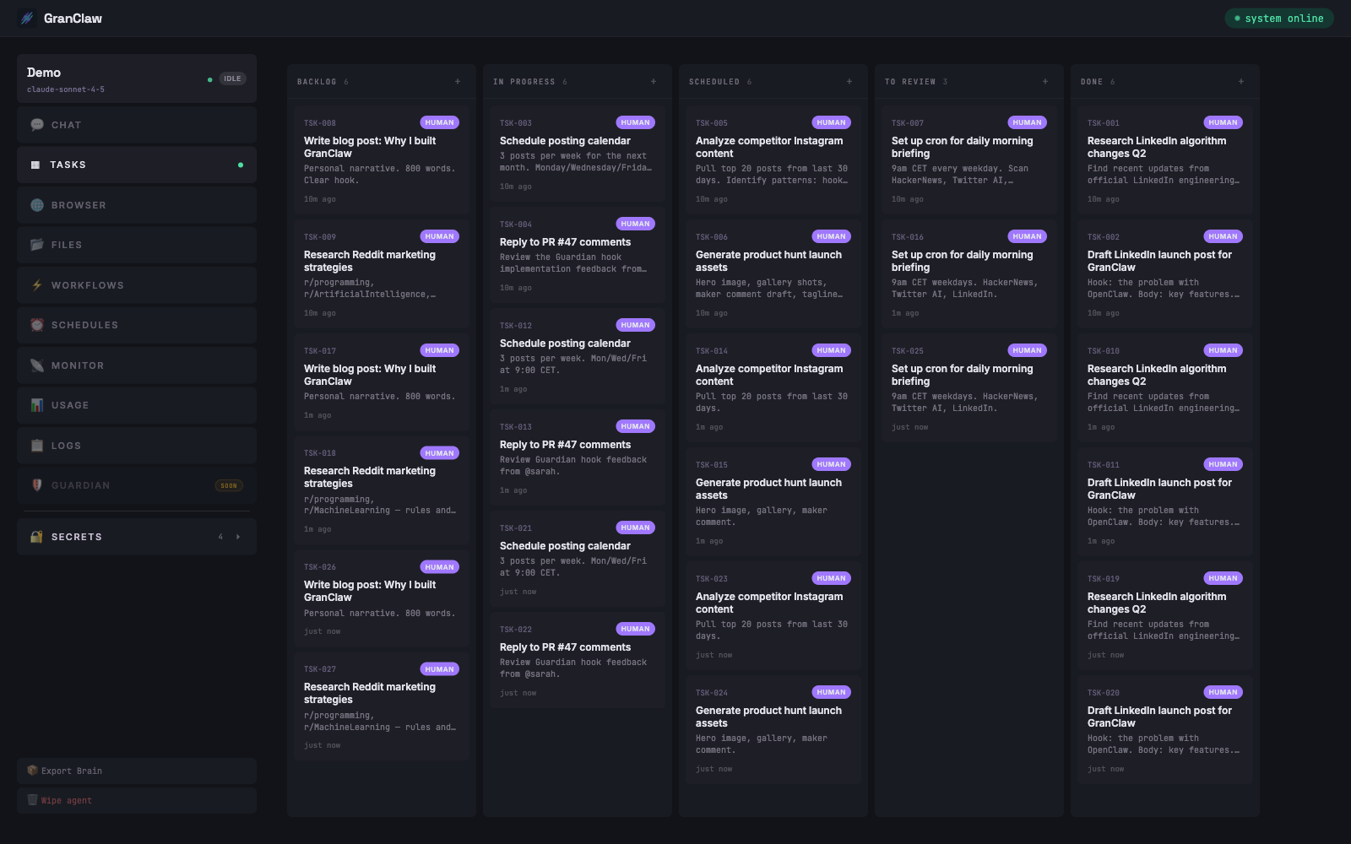Open Schedules via the alarm clock icon

click(x=36, y=324)
